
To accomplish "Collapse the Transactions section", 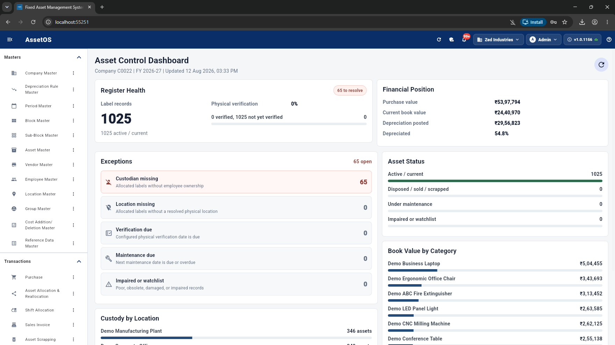I will [x=79, y=261].
